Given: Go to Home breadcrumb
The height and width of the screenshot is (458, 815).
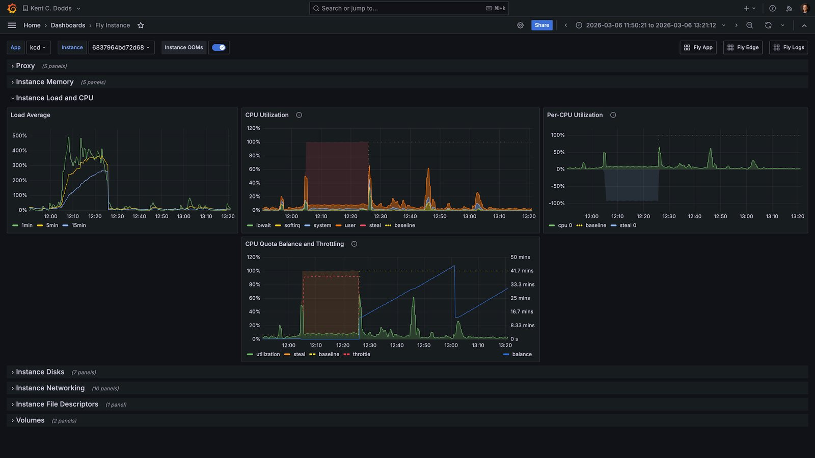Looking at the screenshot, I should pyautogui.click(x=32, y=25).
